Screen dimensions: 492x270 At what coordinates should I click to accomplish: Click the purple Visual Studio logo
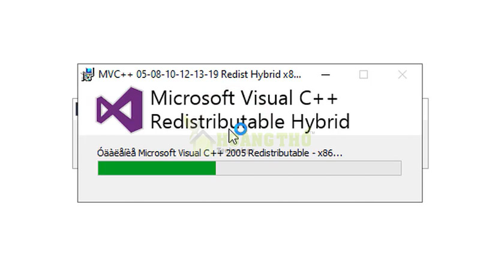tap(119, 110)
